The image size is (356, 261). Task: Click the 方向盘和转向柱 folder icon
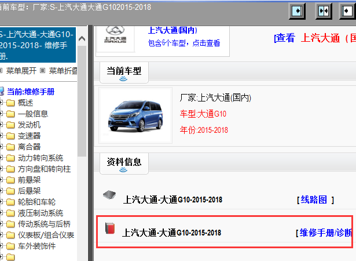(10, 169)
